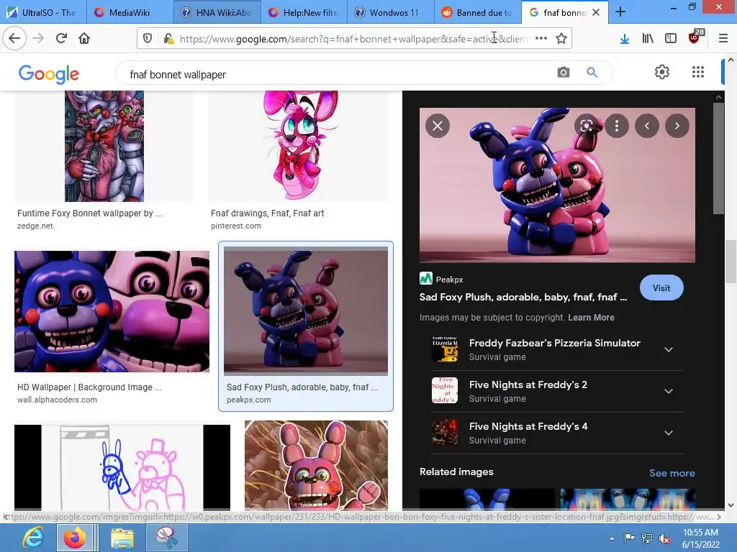Viewport: 737px width, 552px height.
Task: Open Google quick settings gear
Action: (x=662, y=72)
